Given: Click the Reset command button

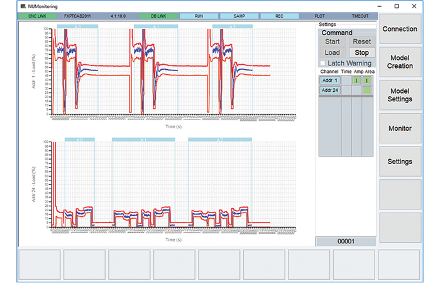Looking at the screenshot, I should (361, 42).
